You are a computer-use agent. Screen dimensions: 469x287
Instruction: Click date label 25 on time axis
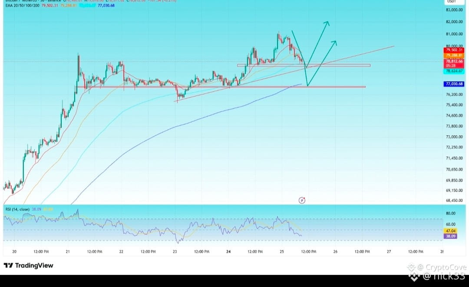coord(282,252)
